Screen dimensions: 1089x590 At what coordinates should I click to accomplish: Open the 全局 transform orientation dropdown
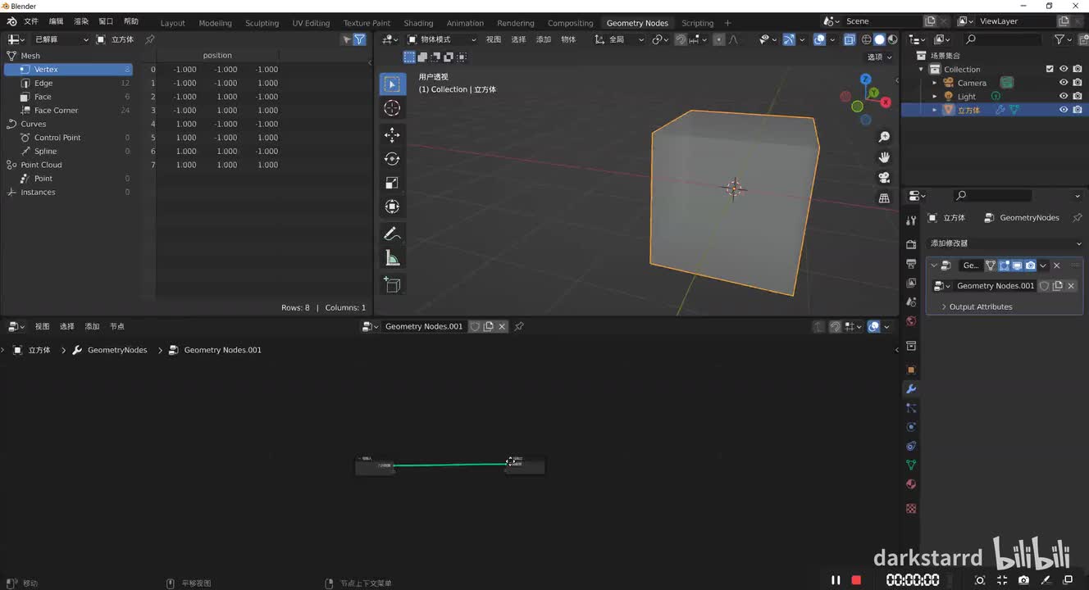click(x=620, y=39)
